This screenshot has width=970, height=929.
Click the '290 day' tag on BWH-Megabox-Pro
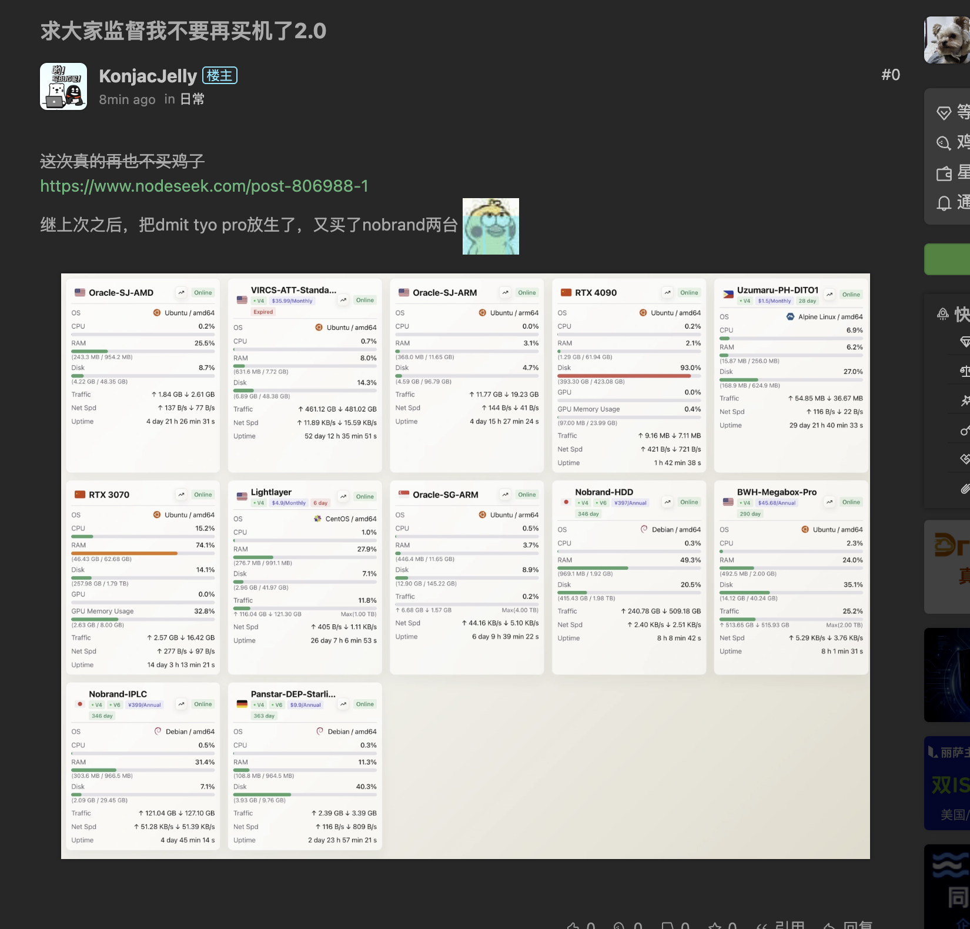(750, 514)
